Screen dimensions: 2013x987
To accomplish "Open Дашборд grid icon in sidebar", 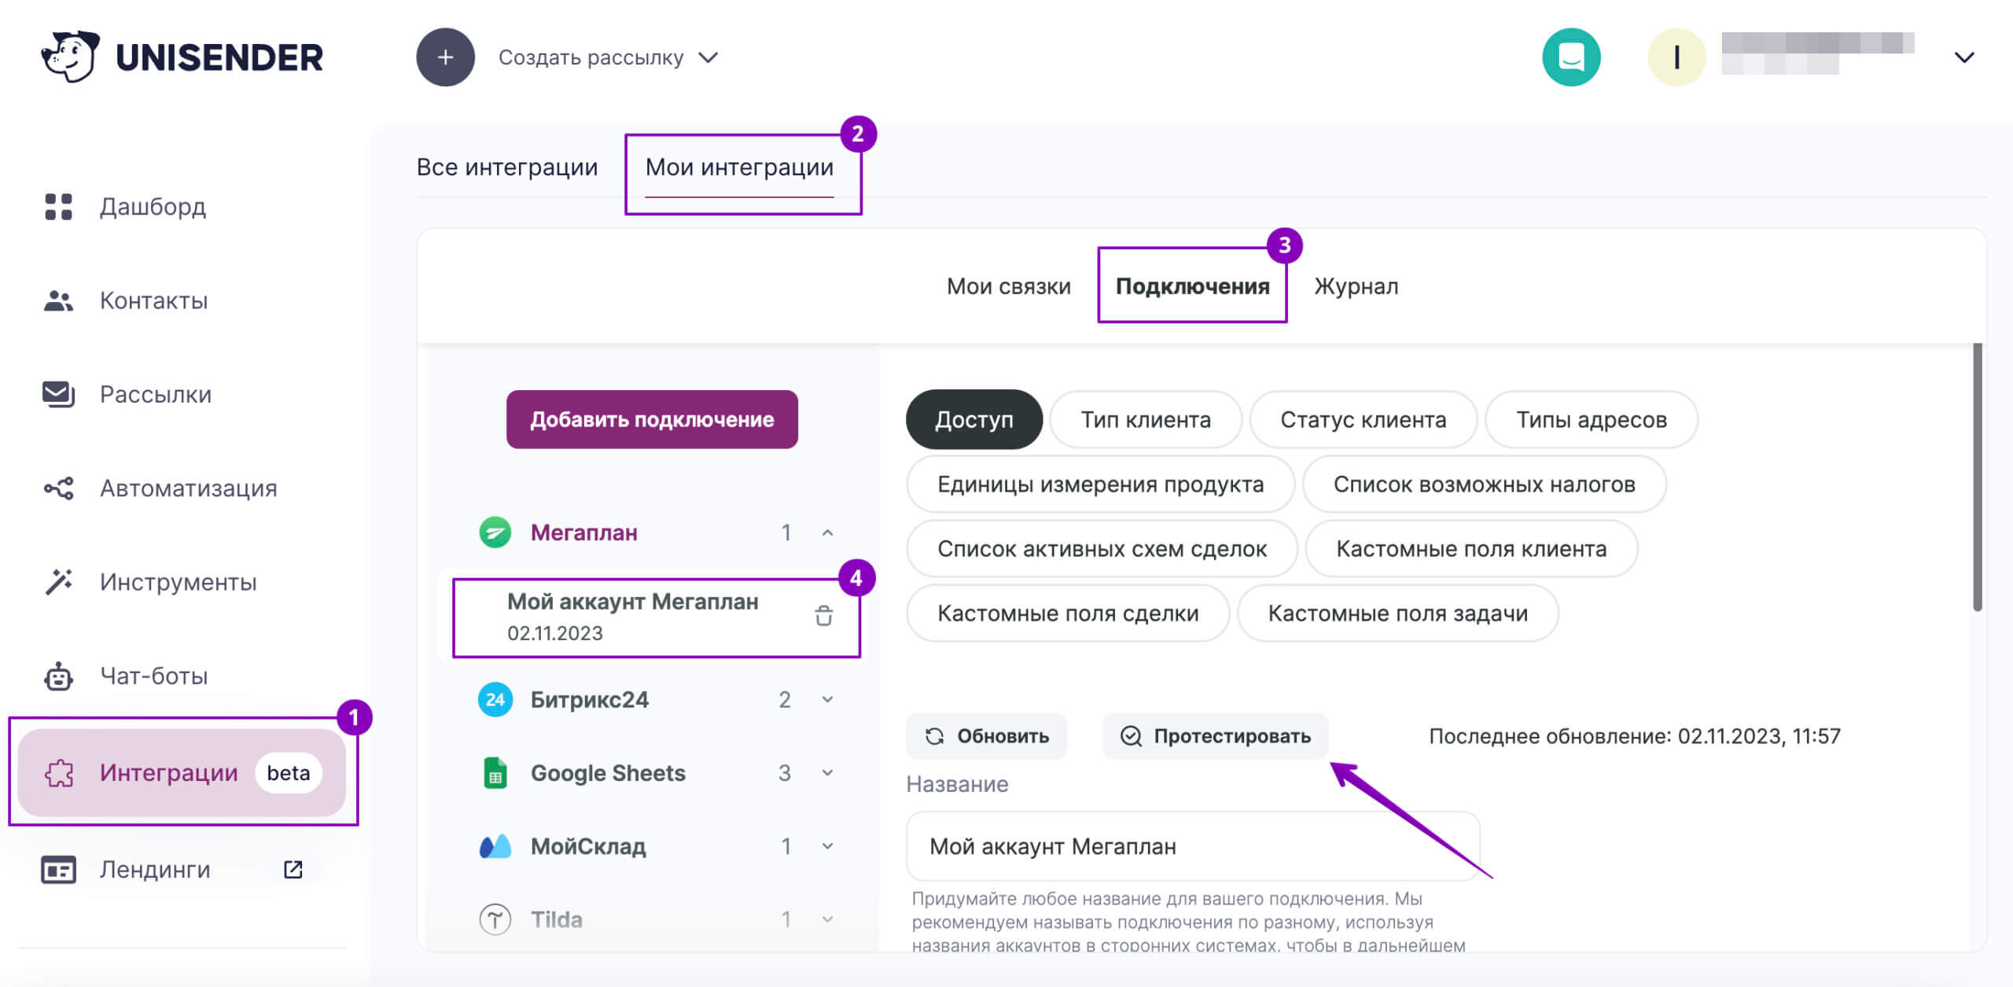I will pos(58,207).
